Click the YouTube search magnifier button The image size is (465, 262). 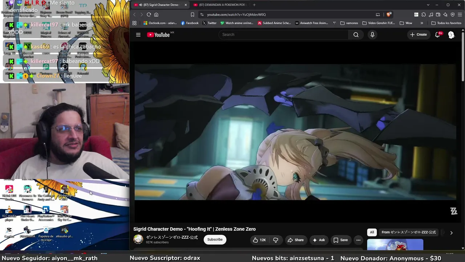pyautogui.click(x=356, y=35)
